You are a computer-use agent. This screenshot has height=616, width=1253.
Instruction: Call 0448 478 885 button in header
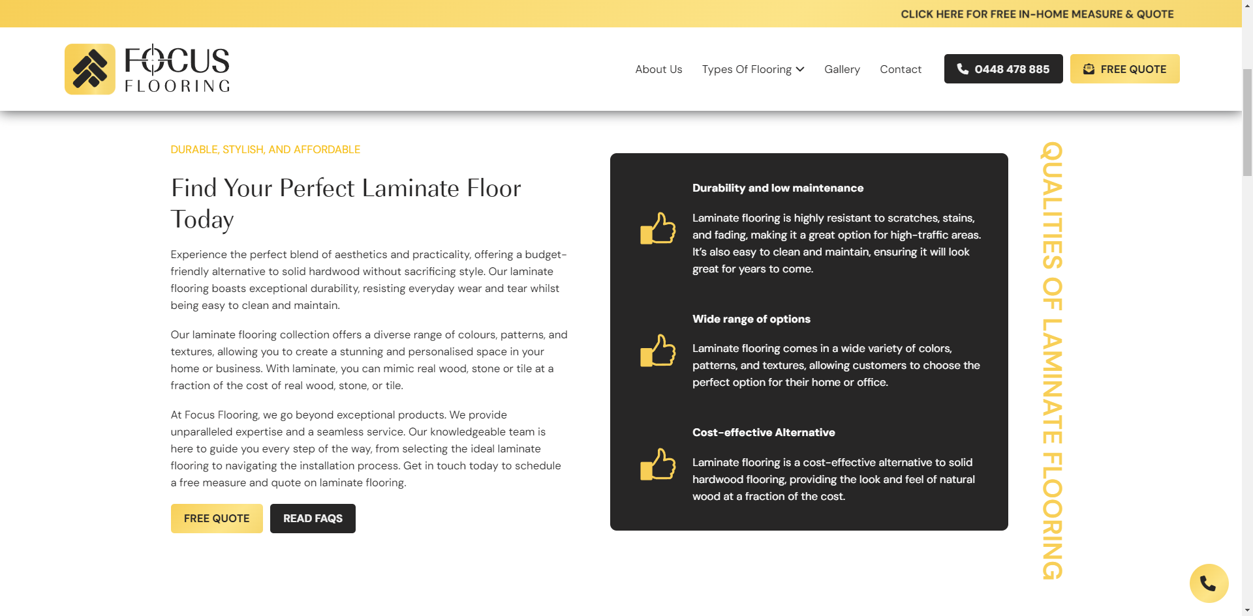[x=1003, y=69]
